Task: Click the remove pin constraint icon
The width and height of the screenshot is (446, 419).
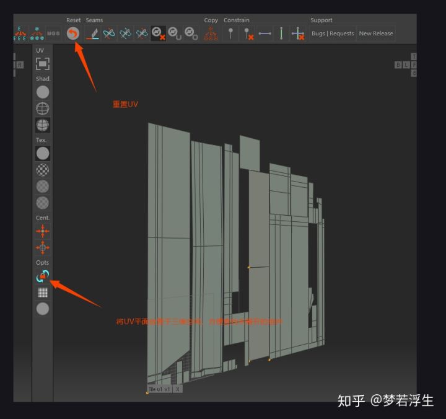Action: tap(248, 33)
